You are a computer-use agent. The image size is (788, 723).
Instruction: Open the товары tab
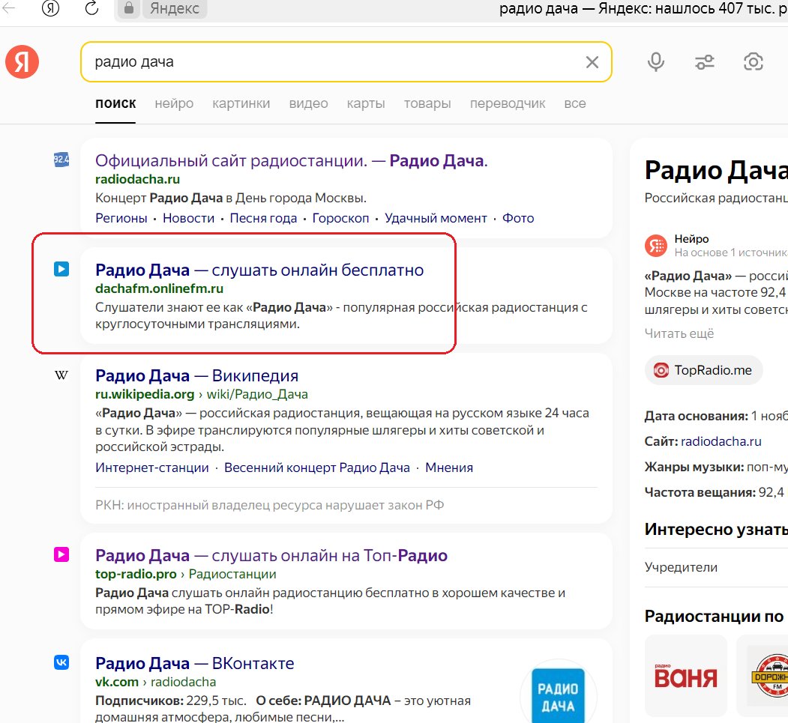pos(427,103)
